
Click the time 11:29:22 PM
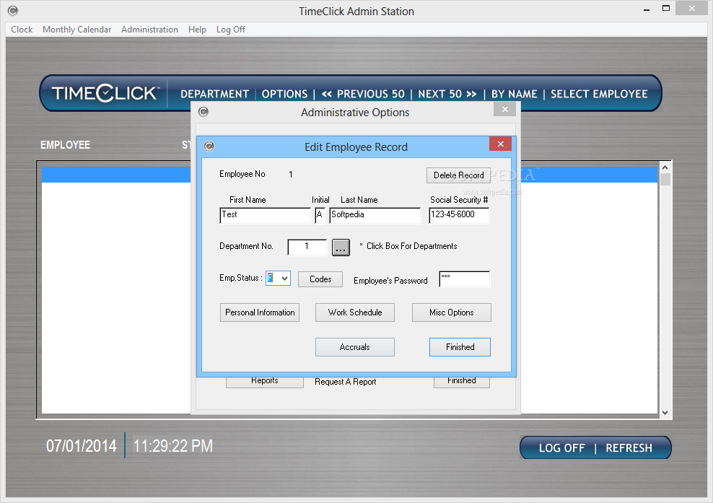tap(172, 446)
